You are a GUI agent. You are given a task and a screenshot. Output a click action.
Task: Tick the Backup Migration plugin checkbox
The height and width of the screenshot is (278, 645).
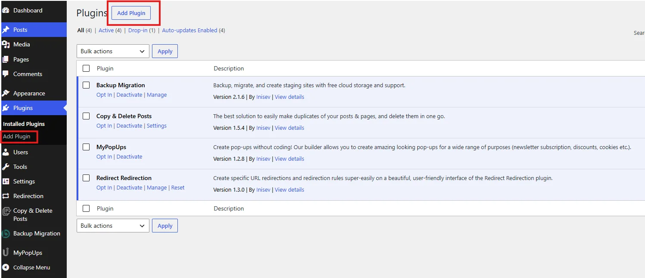tap(86, 85)
